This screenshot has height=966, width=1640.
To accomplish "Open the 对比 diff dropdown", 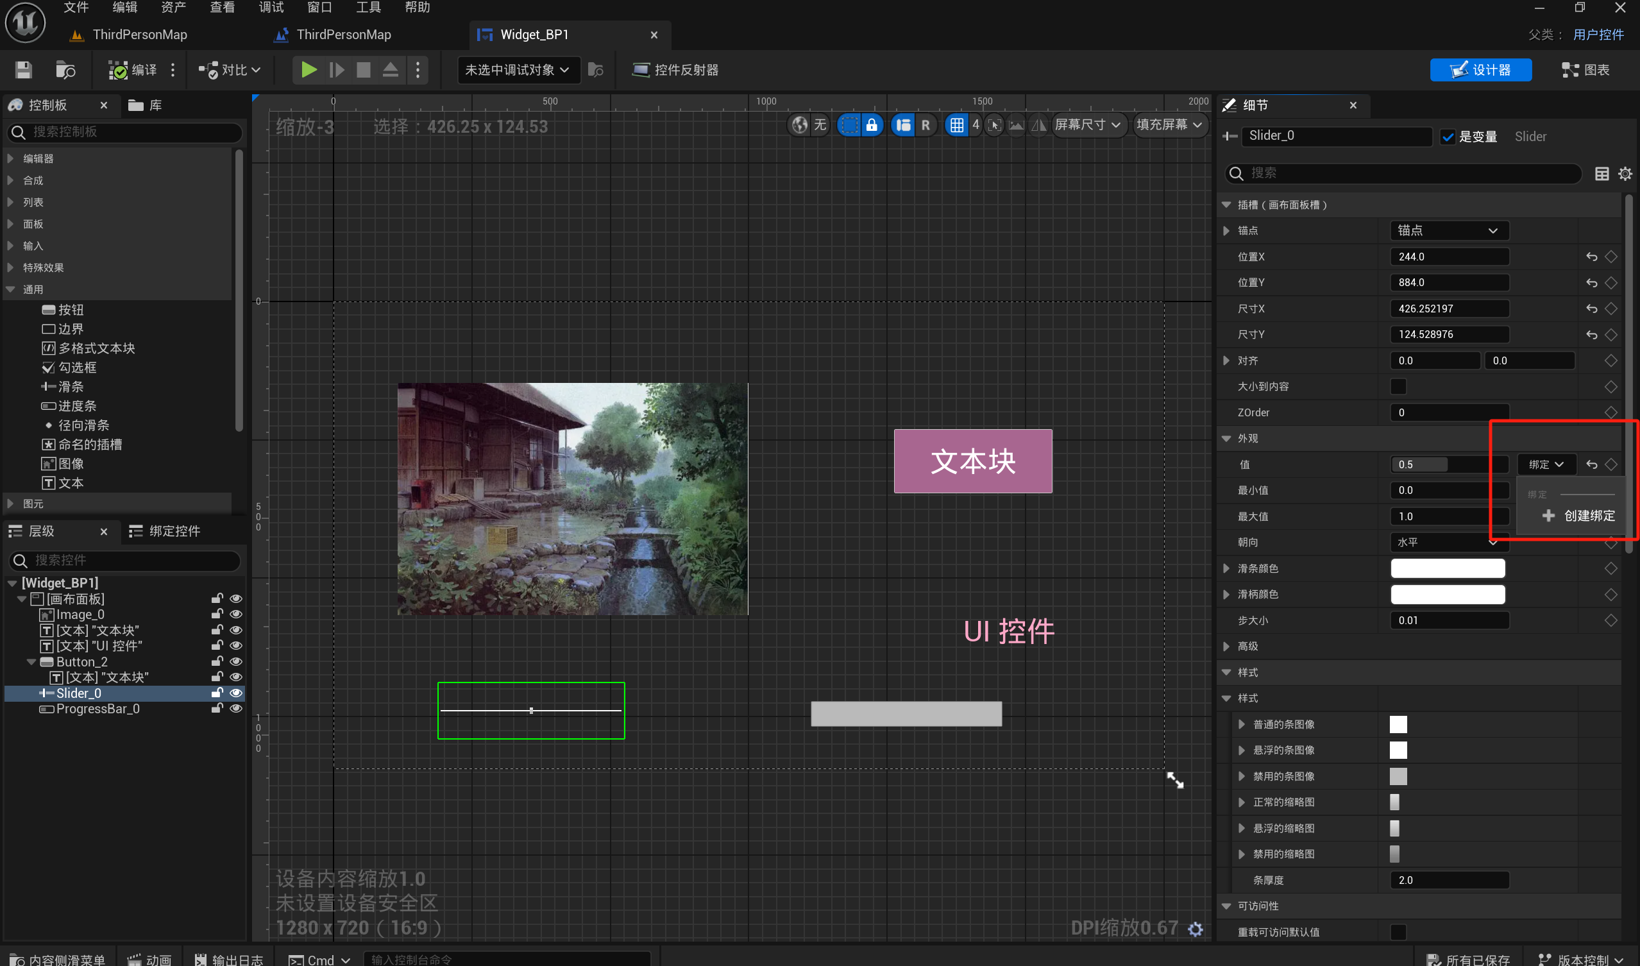I will (x=230, y=70).
